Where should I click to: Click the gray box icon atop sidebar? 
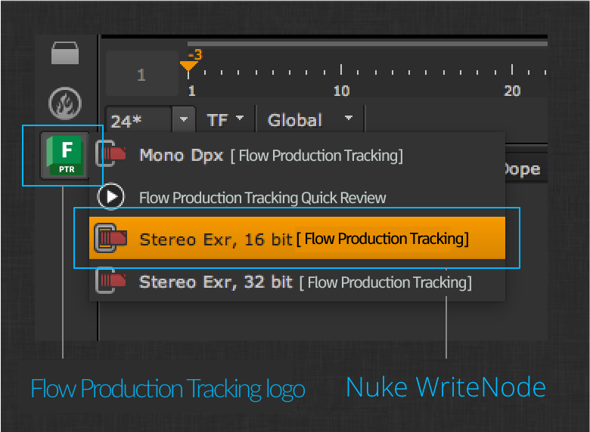[x=65, y=53]
